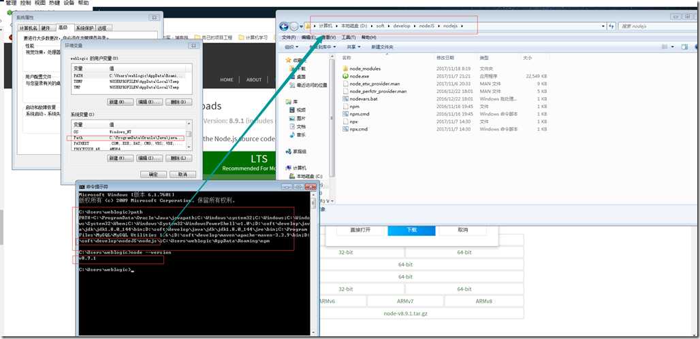This screenshot has width=700, height=339.
Task: Click the ARMv7 download link
Action: [x=405, y=301]
